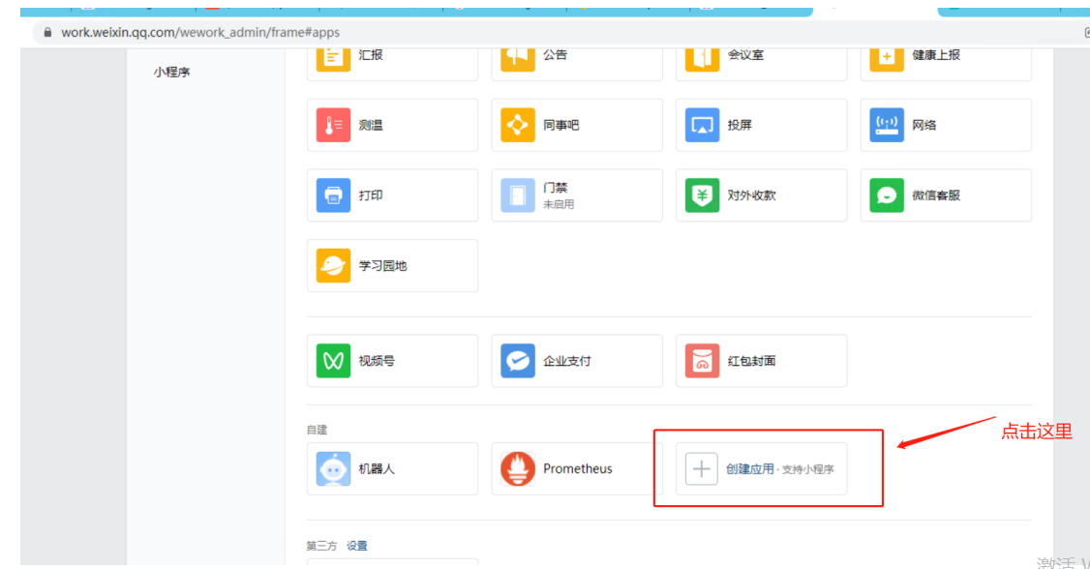Click the Prometheus label text
Image resolution: width=1090 pixels, height=569 pixels.
578,469
